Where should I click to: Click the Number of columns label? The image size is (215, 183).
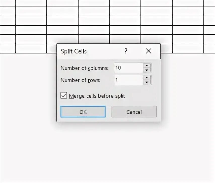(84, 68)
